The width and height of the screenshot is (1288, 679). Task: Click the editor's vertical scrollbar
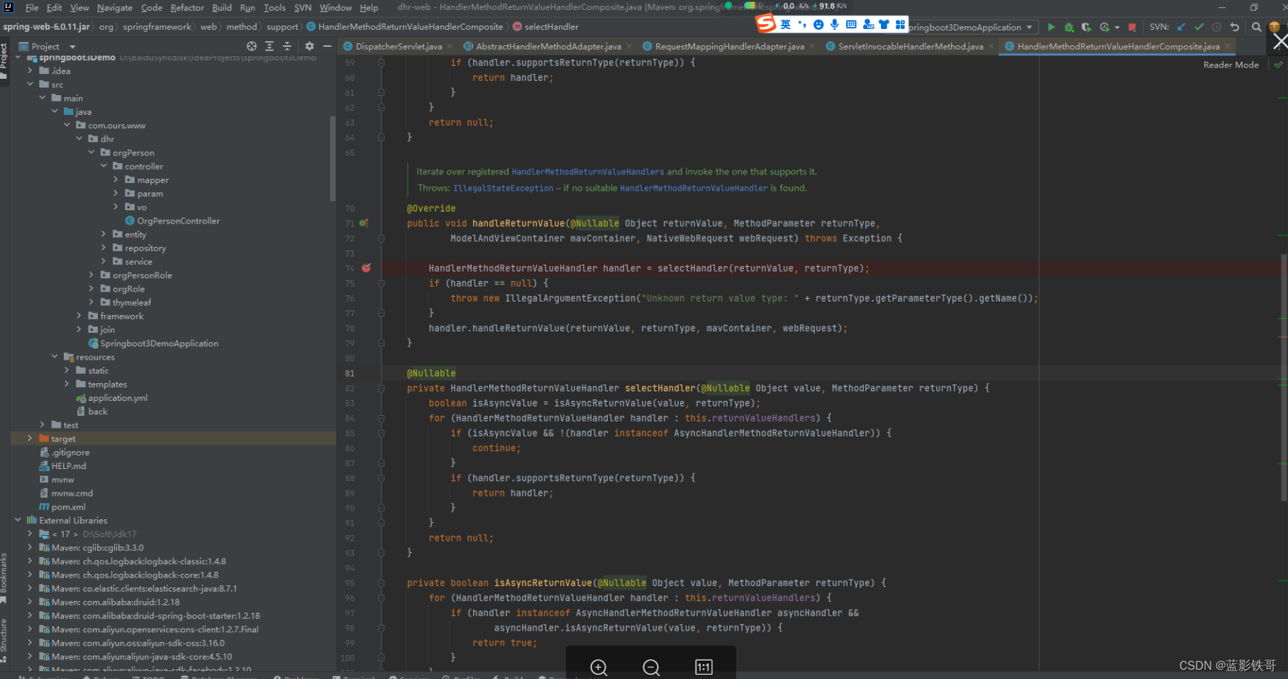click(x=1284, y=378)
